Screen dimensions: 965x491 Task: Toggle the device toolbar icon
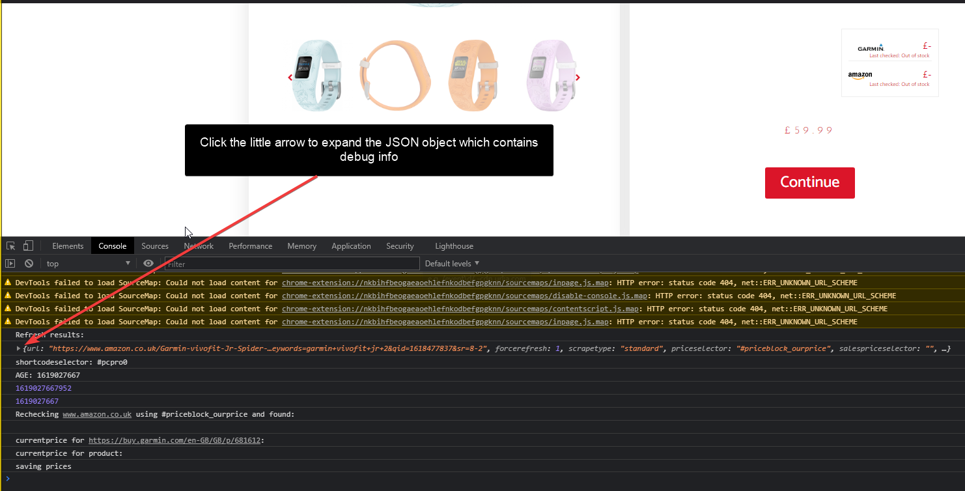pos(28,246)
